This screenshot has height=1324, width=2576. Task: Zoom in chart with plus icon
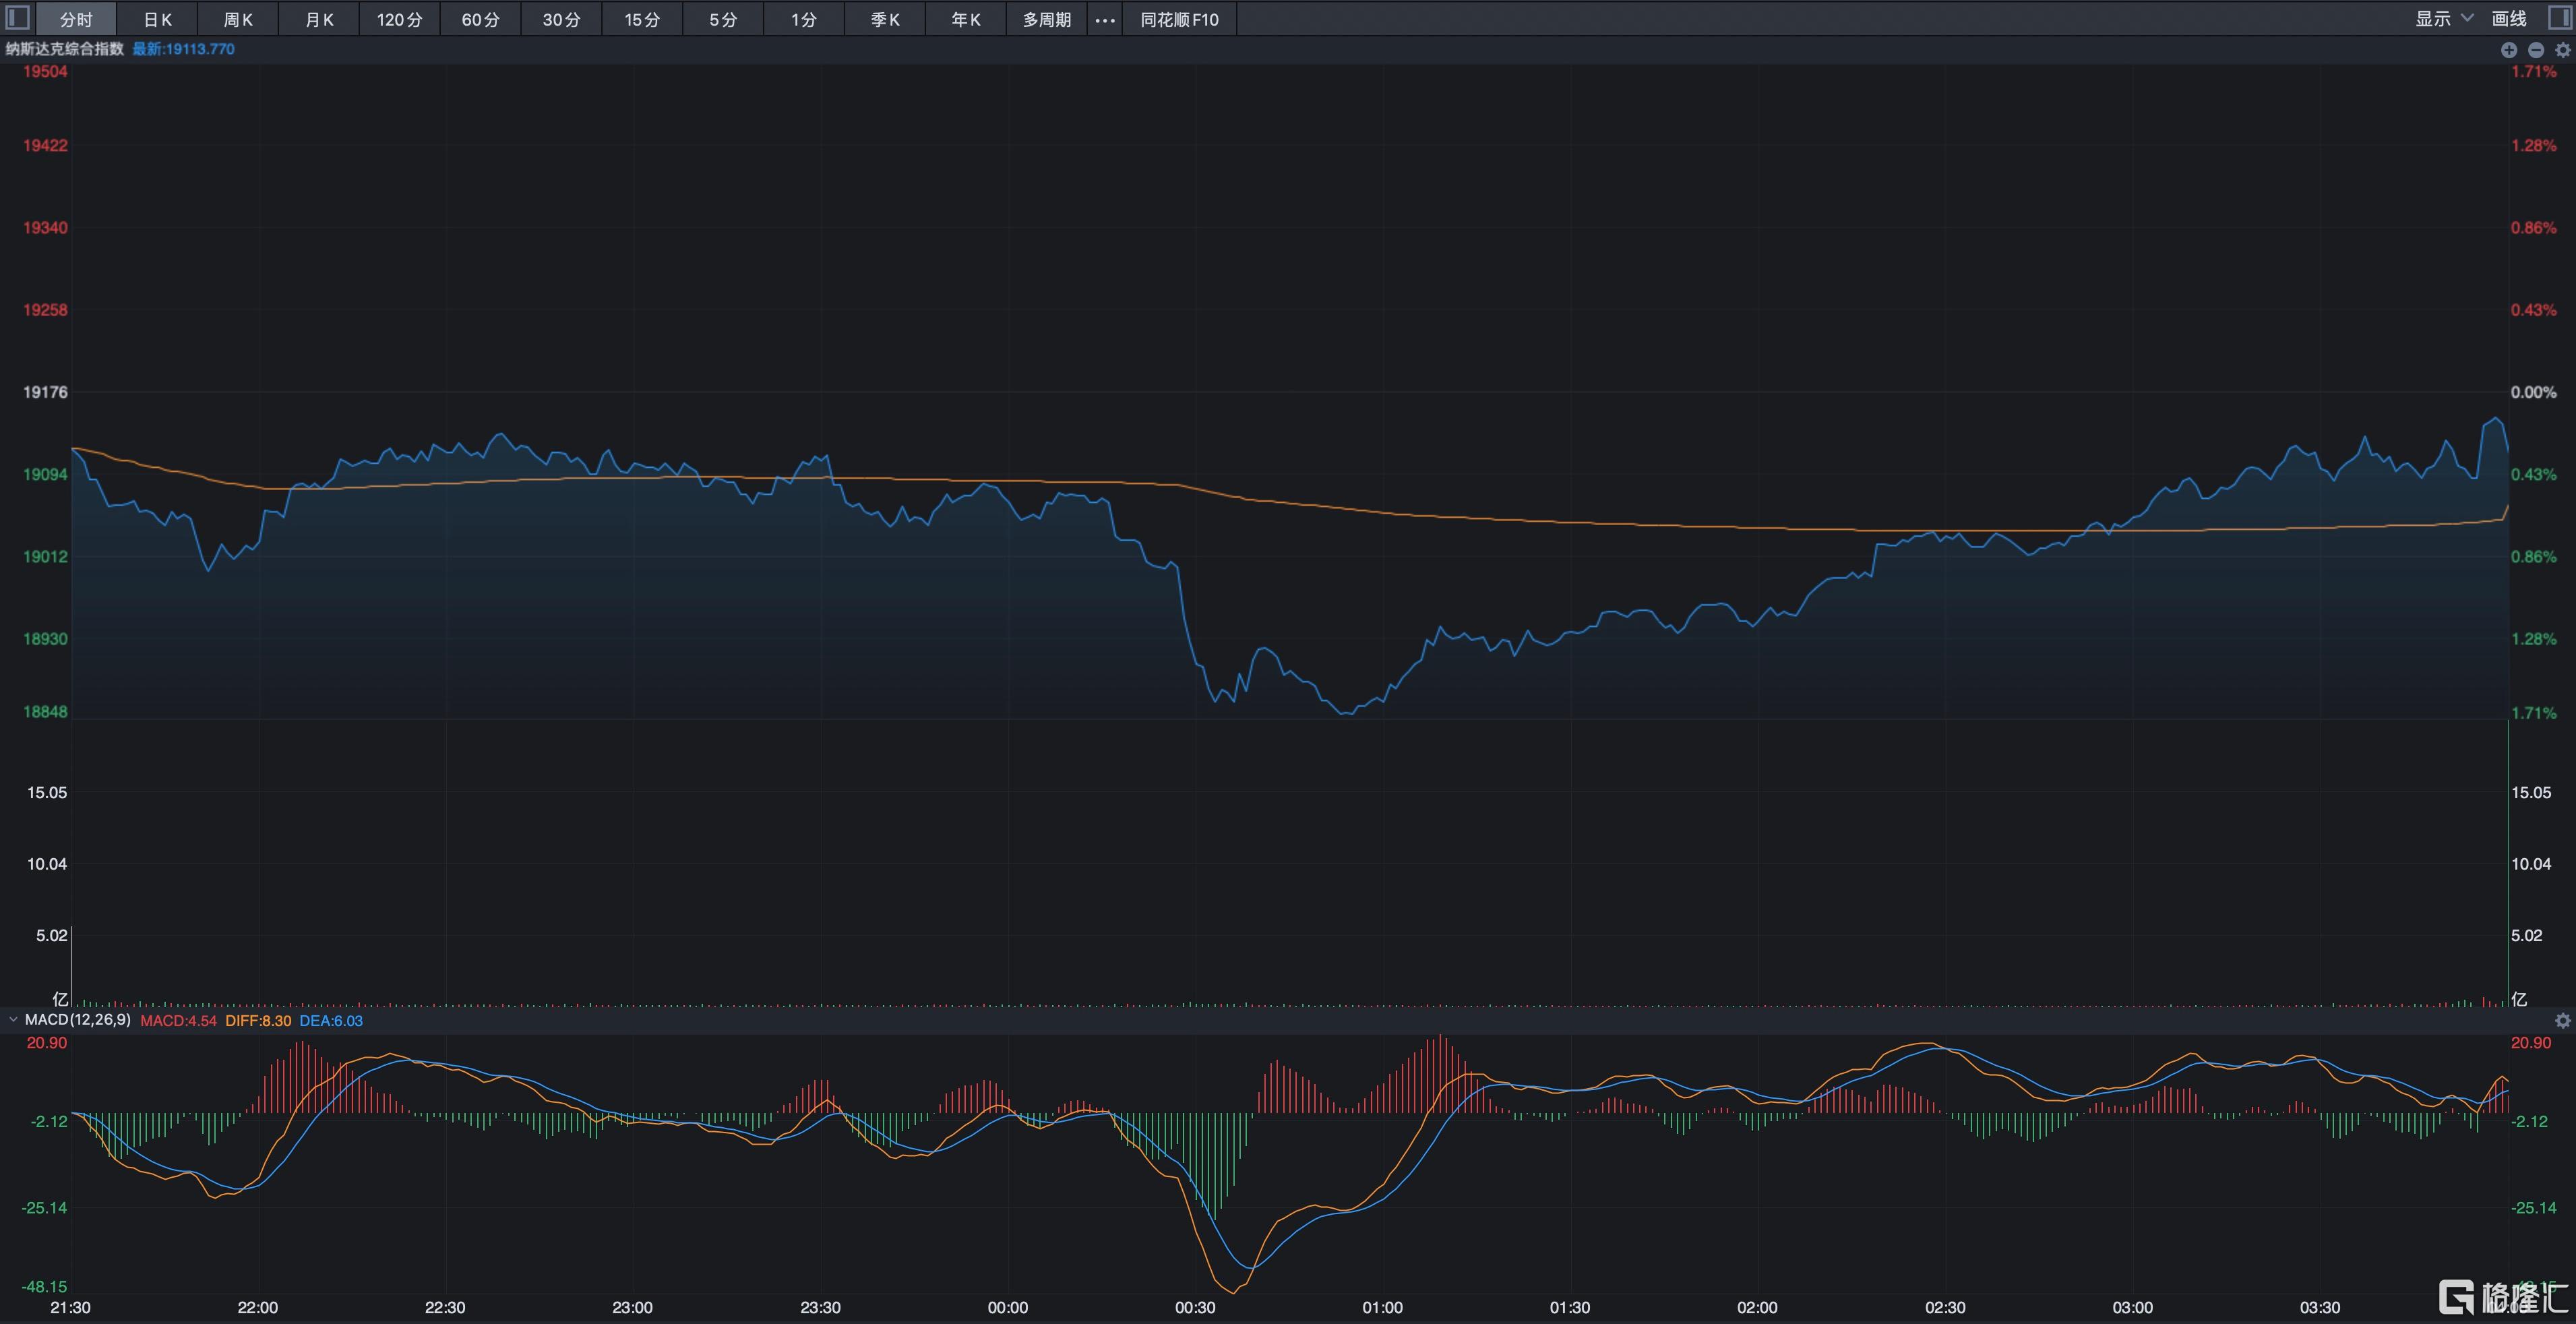click(x=2508, y=50)
